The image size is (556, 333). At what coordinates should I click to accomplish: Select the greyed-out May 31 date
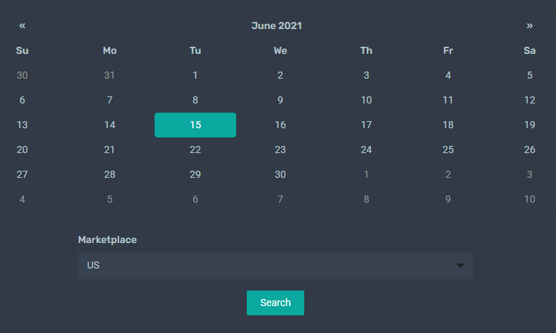(109, 75)
